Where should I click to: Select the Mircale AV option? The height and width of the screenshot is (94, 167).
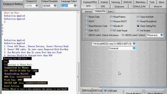[117, 26]
